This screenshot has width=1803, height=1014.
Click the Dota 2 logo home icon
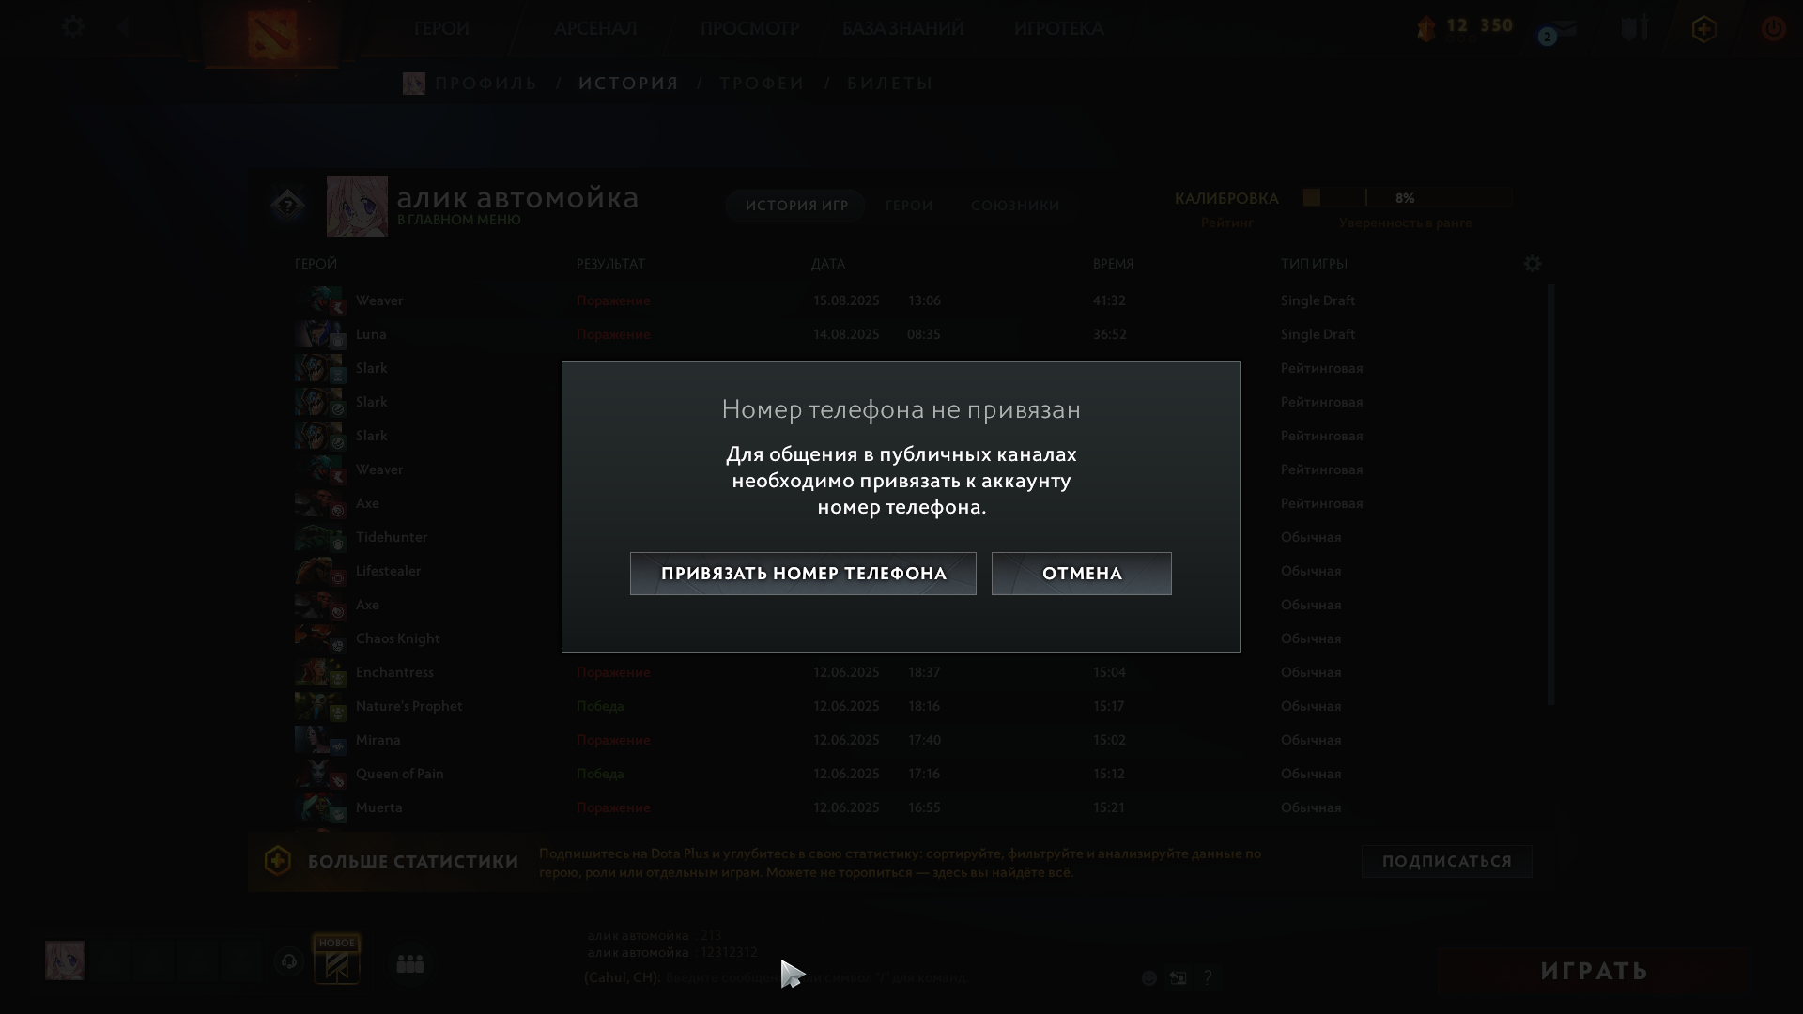[x=271, y=34]
